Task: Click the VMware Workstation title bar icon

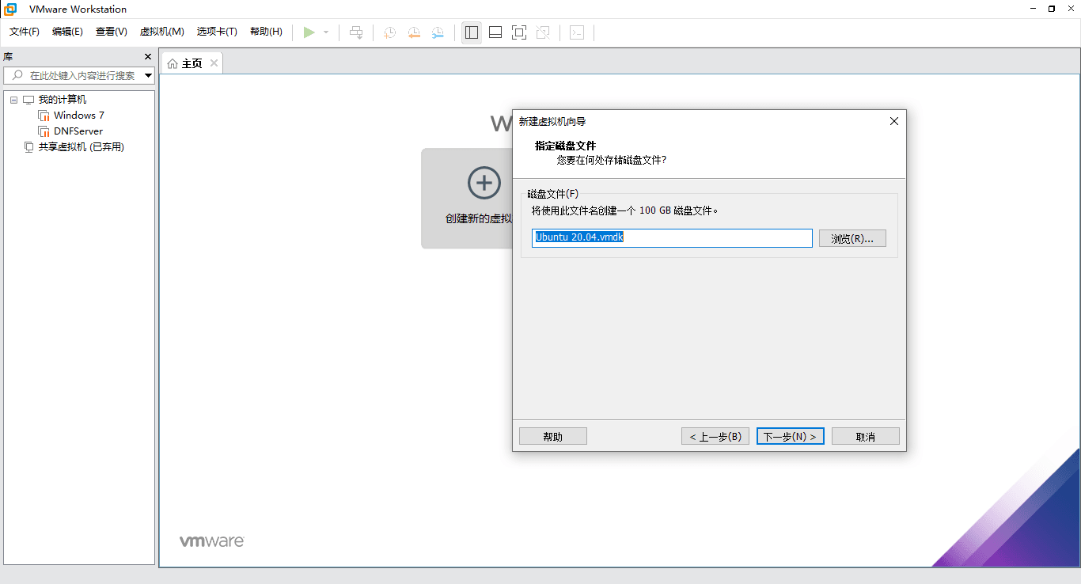Action: (x=11, y=9)
